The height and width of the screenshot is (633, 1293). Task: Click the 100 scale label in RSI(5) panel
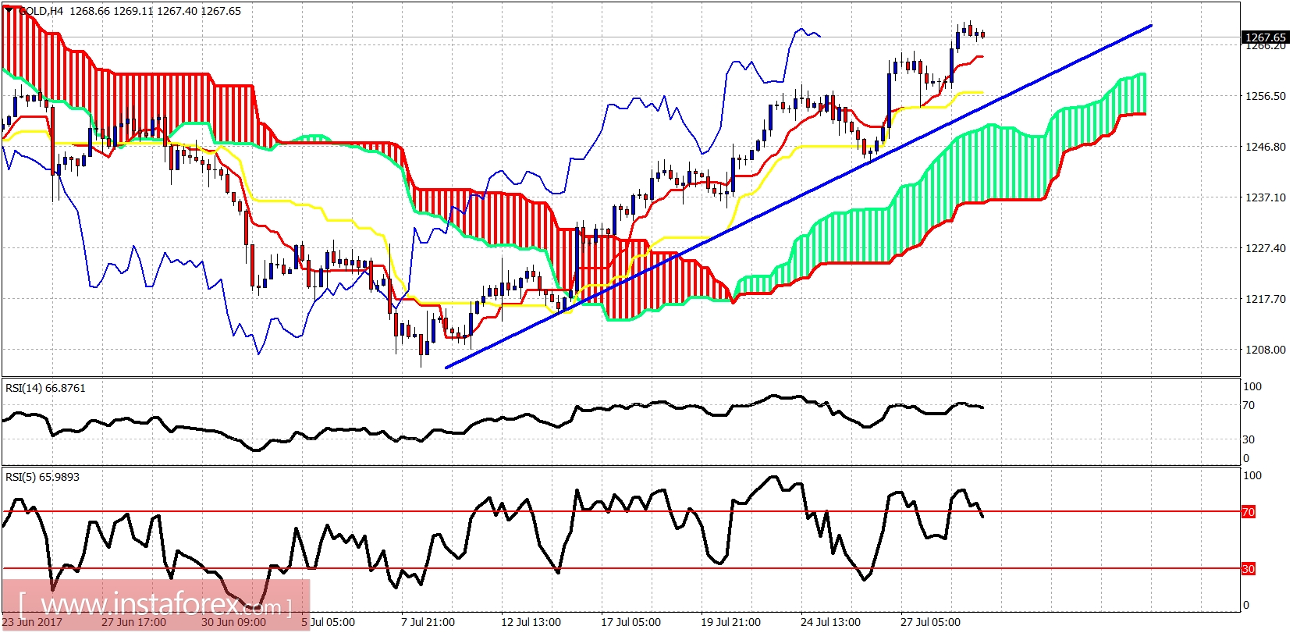coord(1252,475)
